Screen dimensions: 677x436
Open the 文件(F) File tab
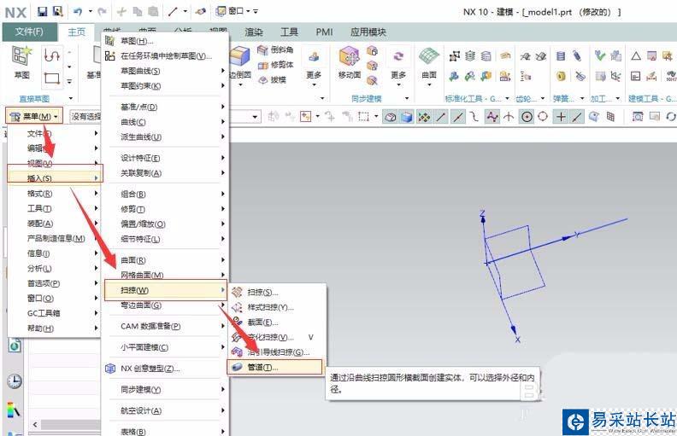[x=29, y=32]
